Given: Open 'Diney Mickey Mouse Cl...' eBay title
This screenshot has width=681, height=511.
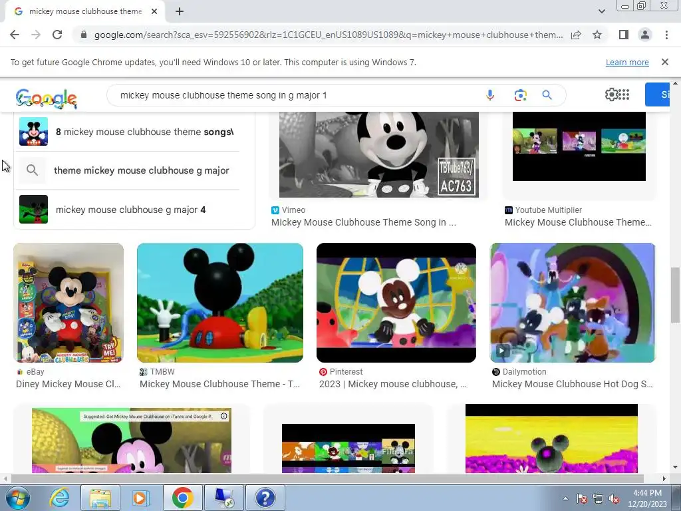Looking at the screenshot, I should pos(68,384).
